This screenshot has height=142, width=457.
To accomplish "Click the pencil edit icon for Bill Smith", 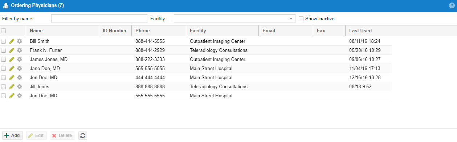I will [x=12, y=41].
